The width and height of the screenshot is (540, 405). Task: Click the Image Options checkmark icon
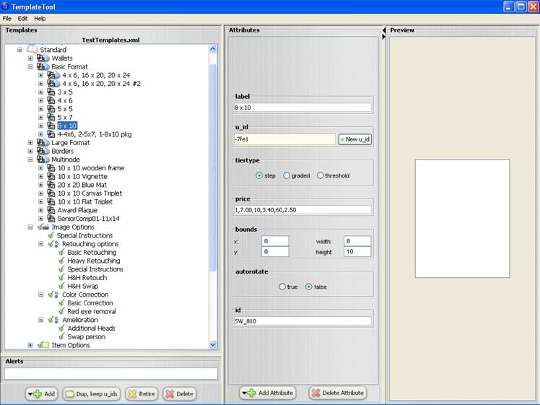[43, 227]
